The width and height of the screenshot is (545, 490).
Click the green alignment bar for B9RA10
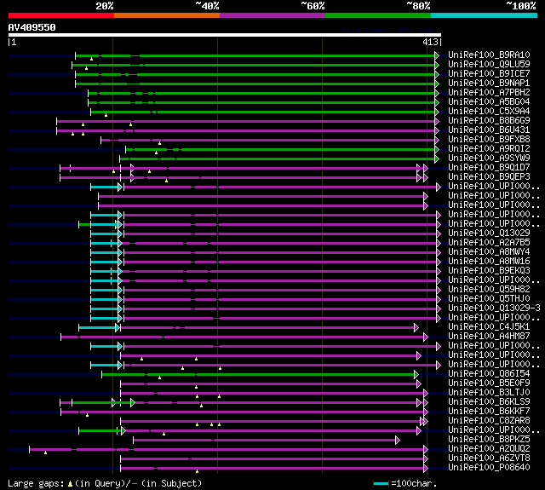pyautogui.click(x=255, y=55)
